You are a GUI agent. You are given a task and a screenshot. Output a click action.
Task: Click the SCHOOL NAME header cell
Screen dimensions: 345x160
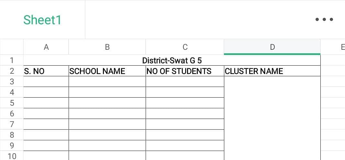(x=107, y=71)
